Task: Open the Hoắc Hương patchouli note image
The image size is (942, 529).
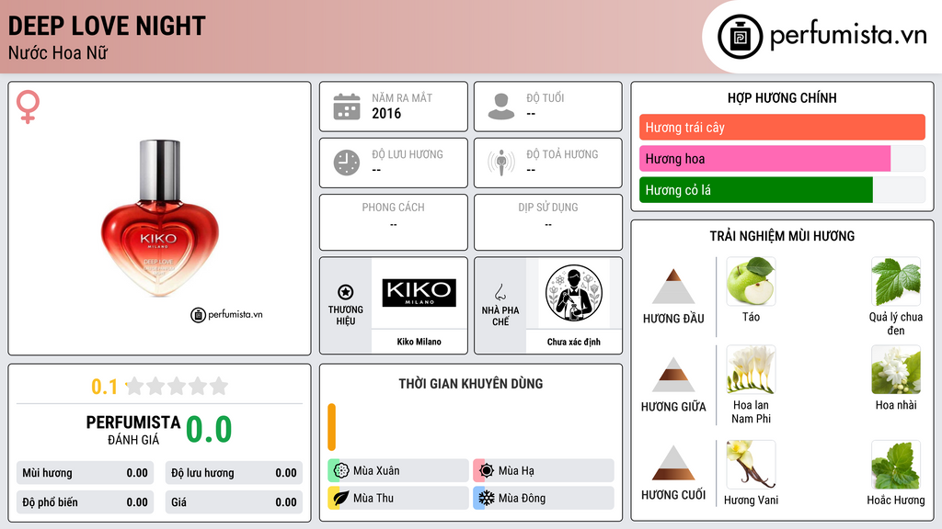Action: 896,465
